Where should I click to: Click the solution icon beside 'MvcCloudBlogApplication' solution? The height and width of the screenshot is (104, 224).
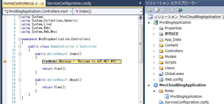point(150,17)
